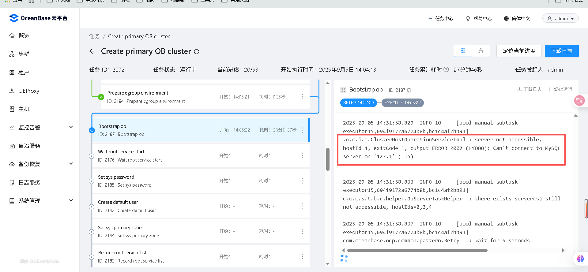
Task: Select the Set sys password subtask
Action: click(x=201, y=181)
